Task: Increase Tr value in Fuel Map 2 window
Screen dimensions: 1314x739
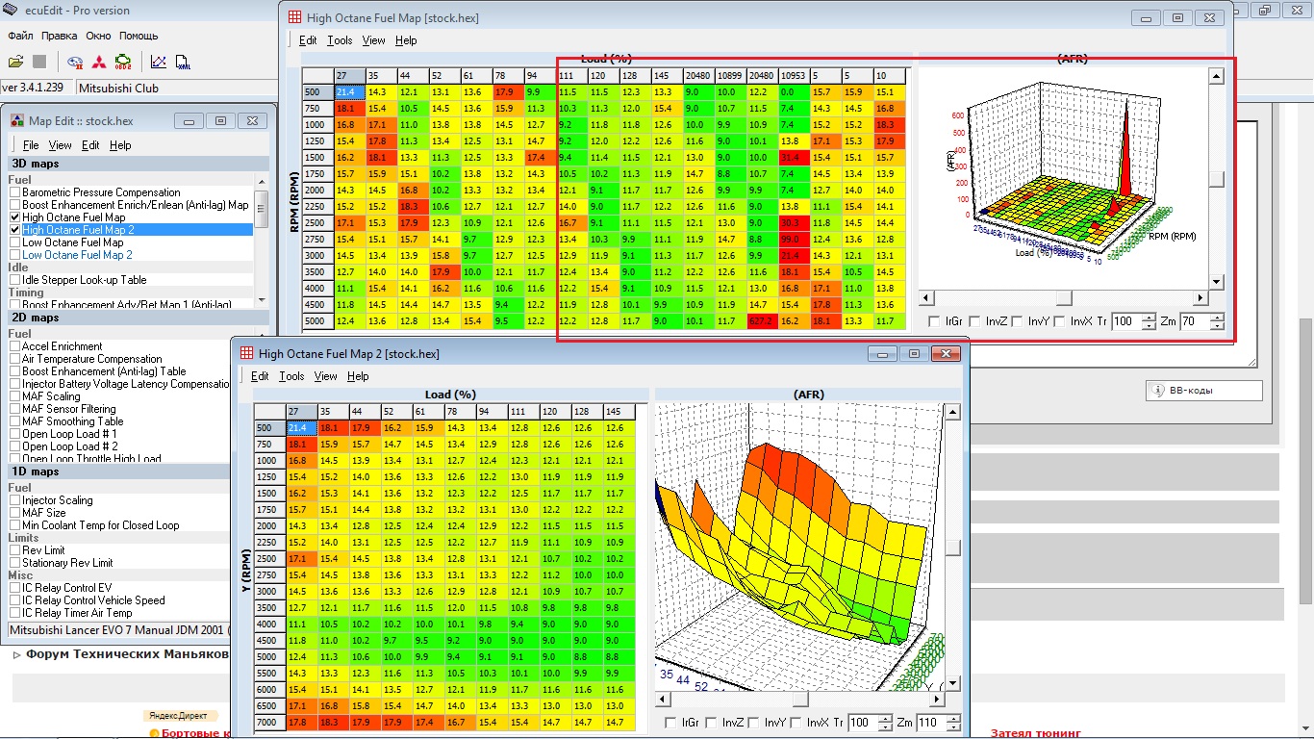Action: [x=885, y=718]
